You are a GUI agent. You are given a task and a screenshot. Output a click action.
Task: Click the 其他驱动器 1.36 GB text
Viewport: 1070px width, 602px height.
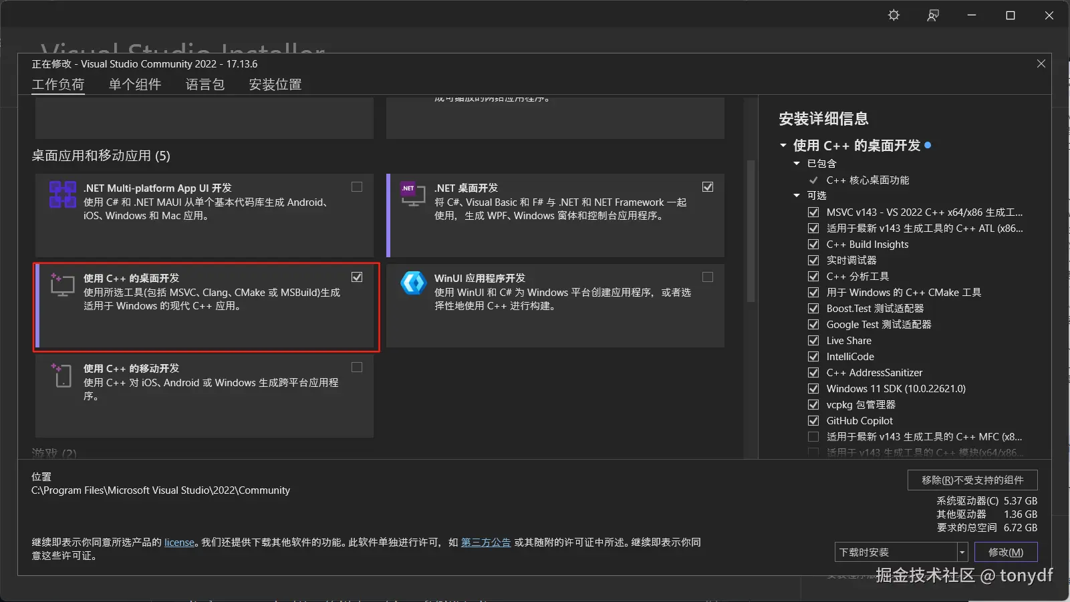coord(987,514)
